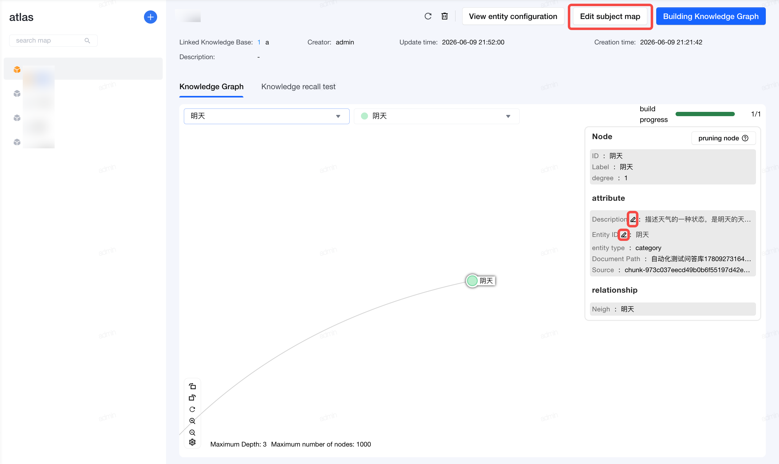Viewport: 779px width, 464px height.
Task: Zoom out on the graph canvas
Action: pyautogui.click(x=192, y=432)
